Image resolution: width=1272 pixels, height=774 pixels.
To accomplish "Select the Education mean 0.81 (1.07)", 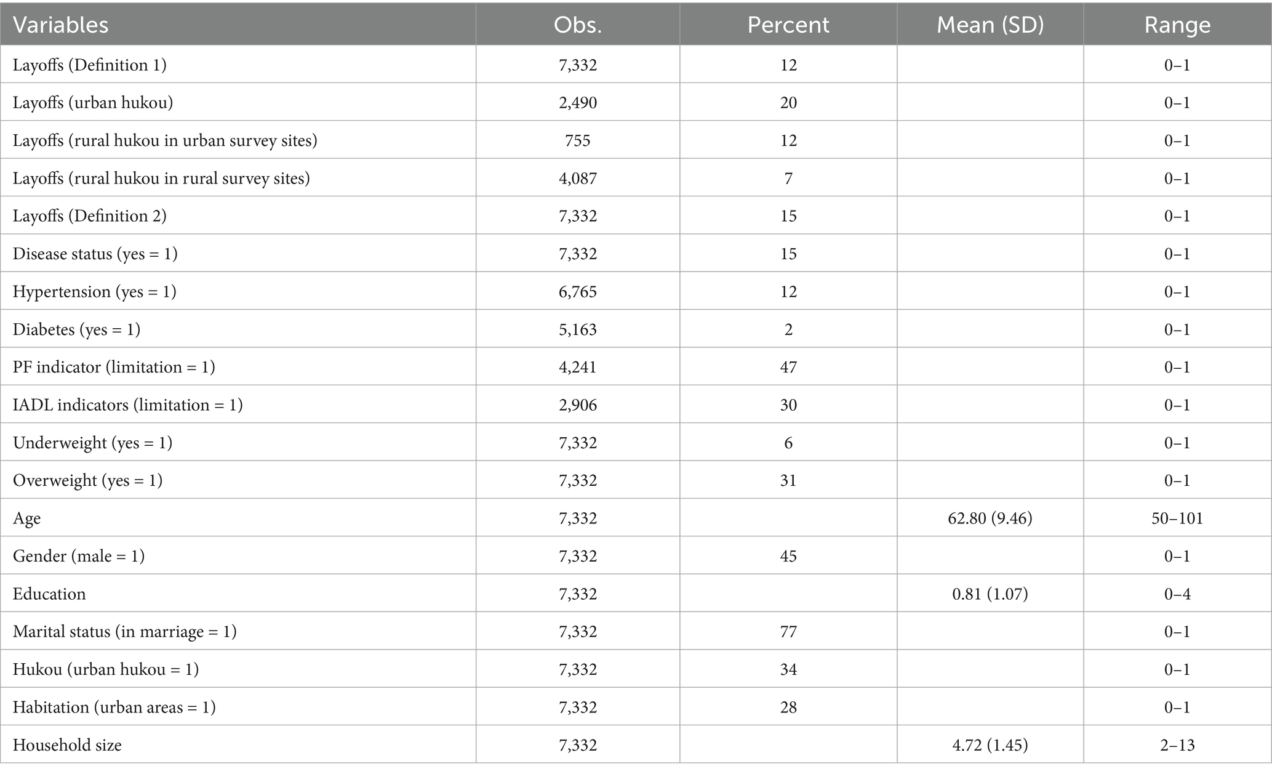I will [990, 594].
